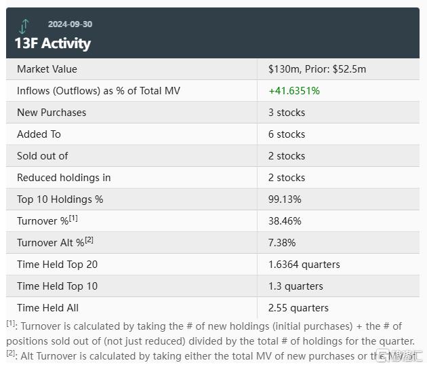Select the Time Held Top 20 row

[213, 264]
